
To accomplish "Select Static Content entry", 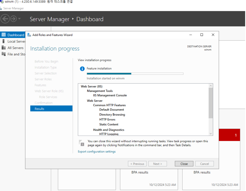I will (x=109, y=124).
